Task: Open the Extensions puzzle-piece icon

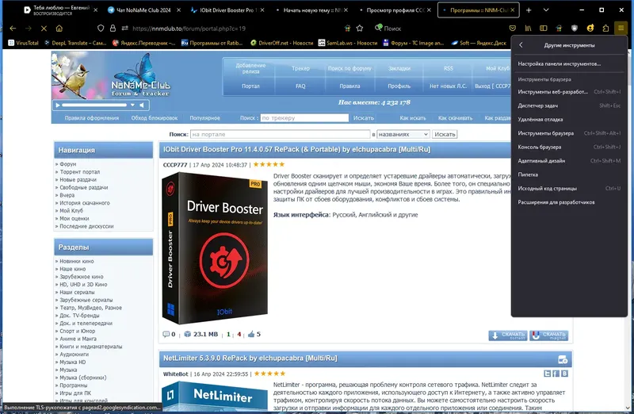Action: [605, 29]
